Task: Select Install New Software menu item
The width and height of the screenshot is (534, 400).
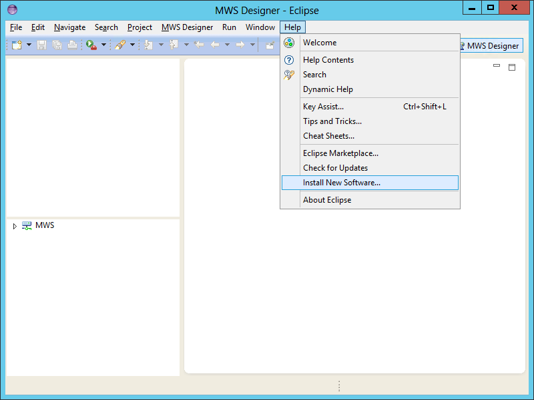Action: pyautogui.click(x=342, y=183)
